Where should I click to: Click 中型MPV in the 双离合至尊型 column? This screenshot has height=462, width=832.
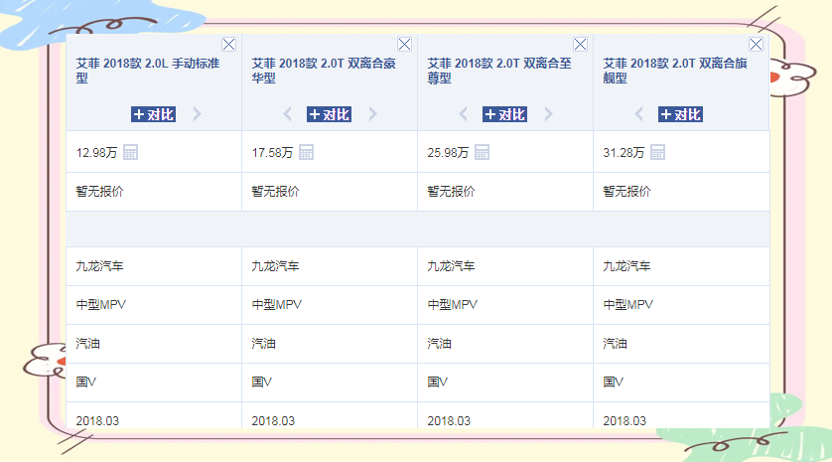tap(452, 305)
